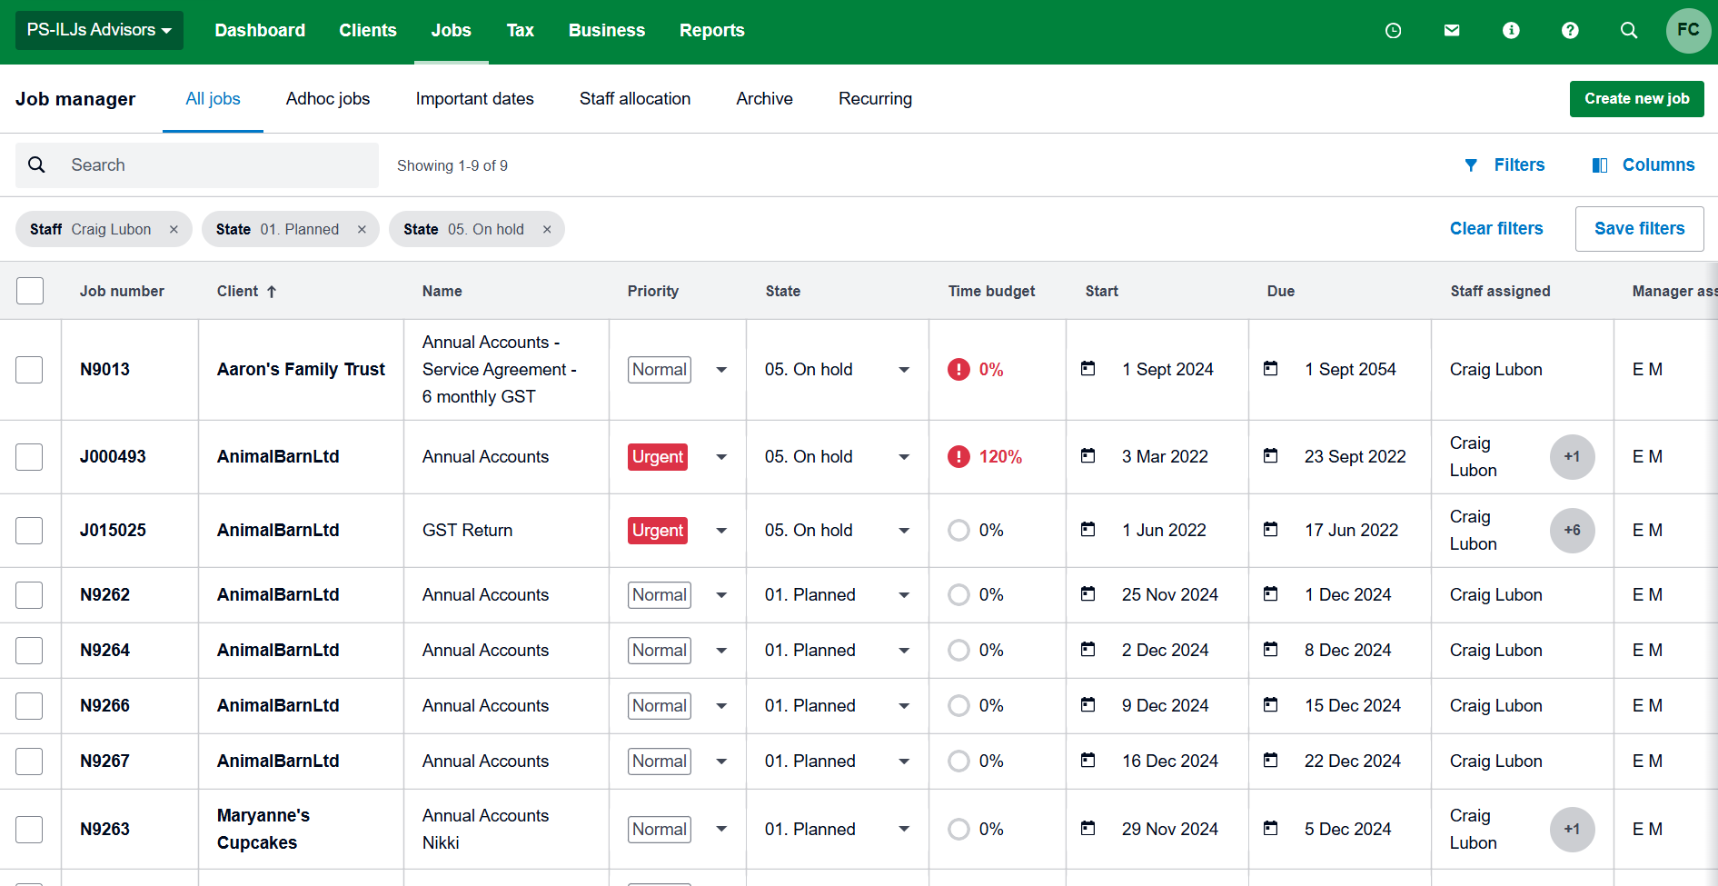1718x886 pixels.
Task: Open the priority dropdown for GST Return job
Action: (721, 530)
